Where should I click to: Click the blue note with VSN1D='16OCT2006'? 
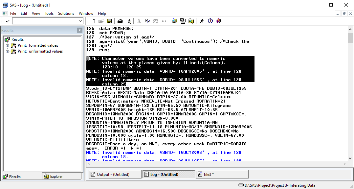click(164, 154)
